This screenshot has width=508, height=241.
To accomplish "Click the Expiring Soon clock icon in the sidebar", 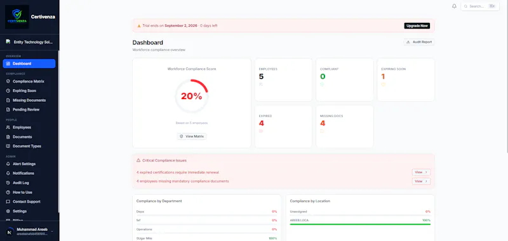I will pyautogui.click(x=8, y=91).
